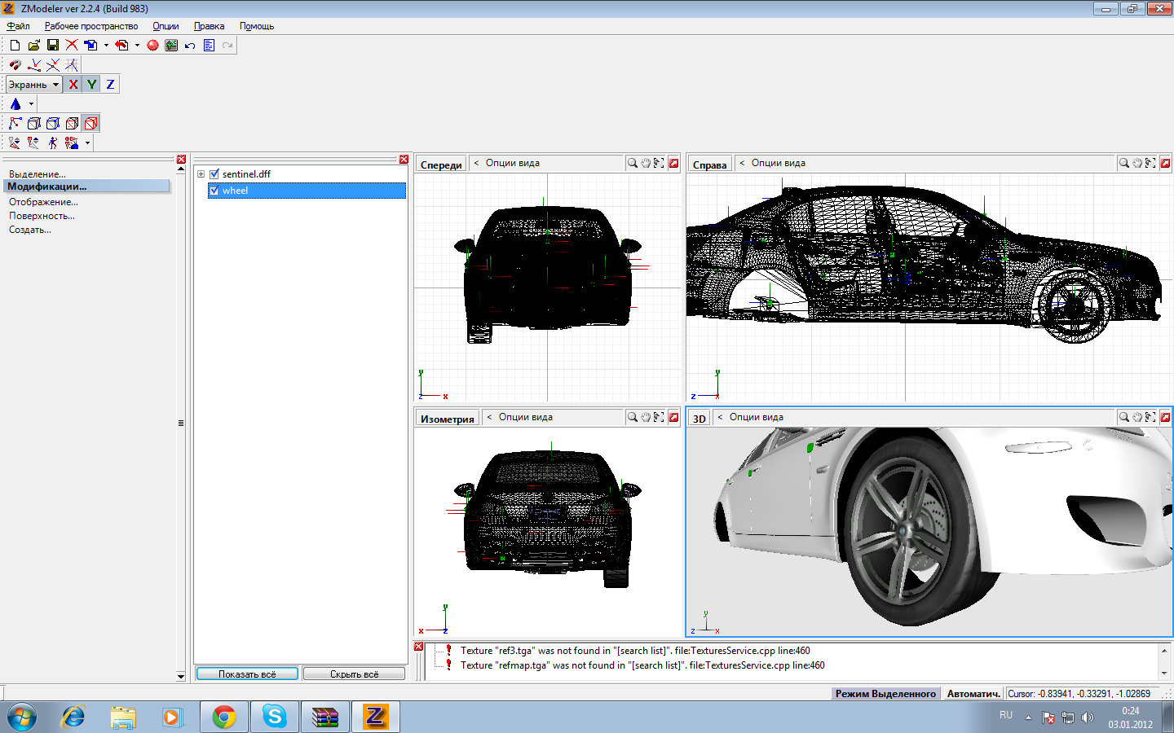
Task: Click the snap-to-intersection icon
Action: pos(53,65)
